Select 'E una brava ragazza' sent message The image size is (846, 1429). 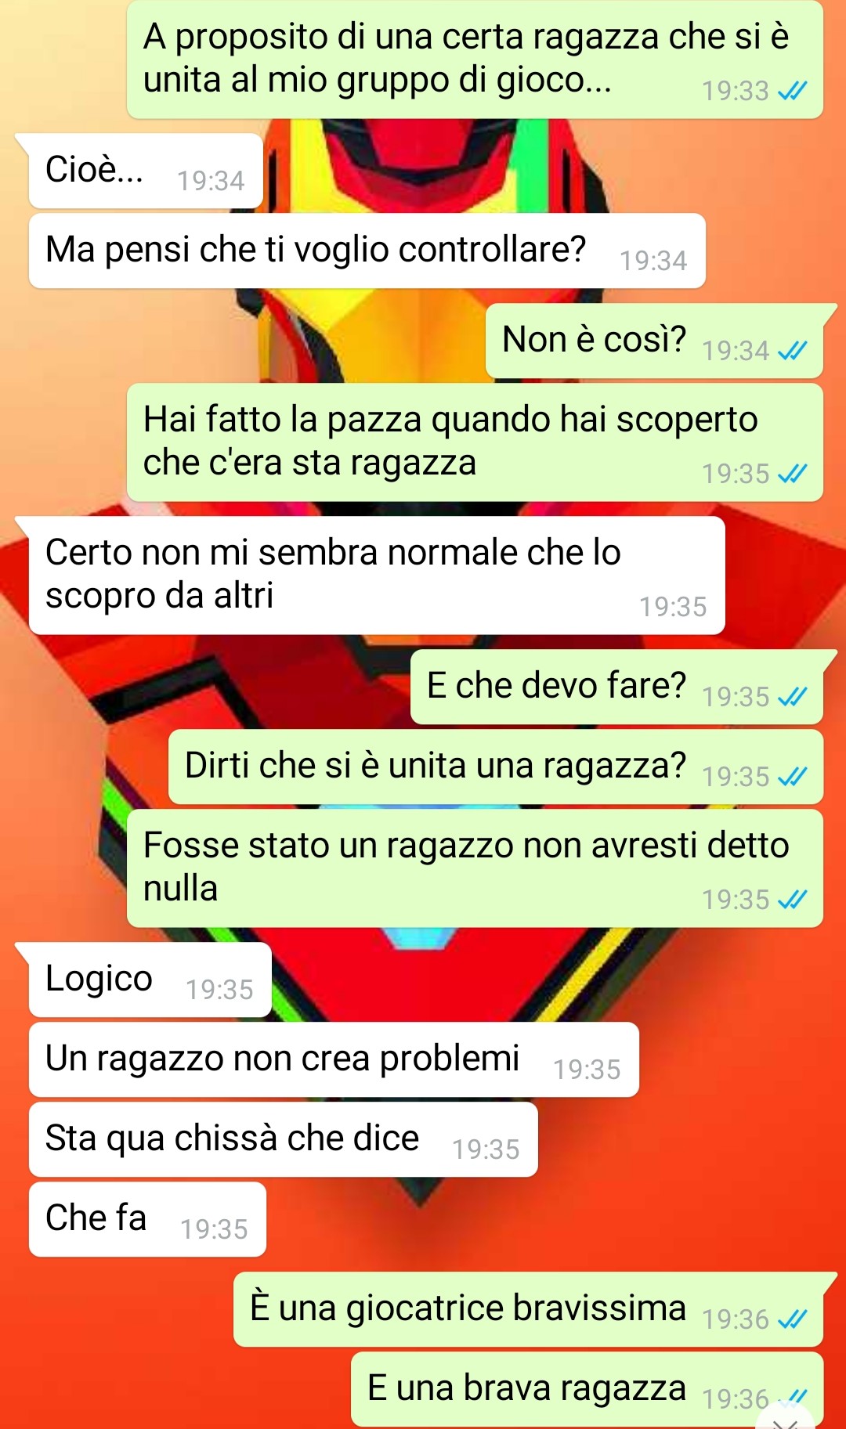(587, 1389)
